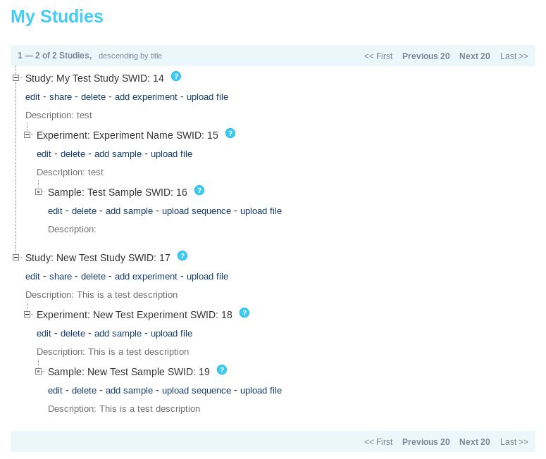Add experiment to My Test Study
The image size is (546, 459).
click(x=146, y=97)
